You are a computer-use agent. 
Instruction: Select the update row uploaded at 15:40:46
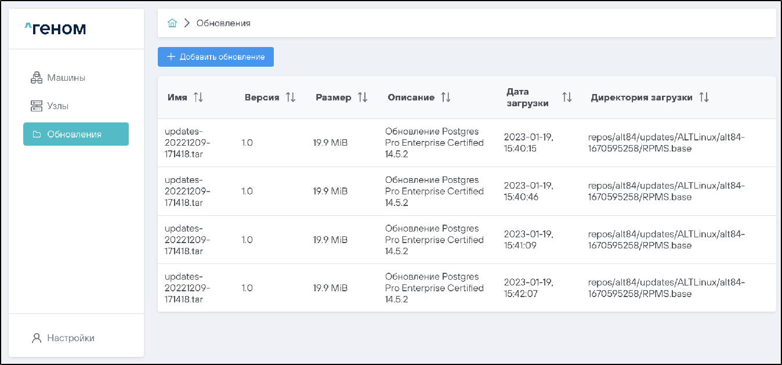(x=466, y=191)
